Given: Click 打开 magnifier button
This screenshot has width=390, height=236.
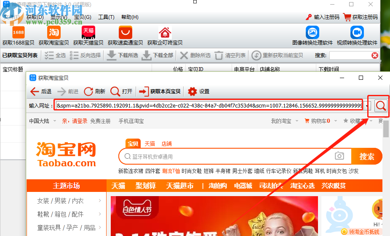Looking at the screenshot, I should pos(121,92).
